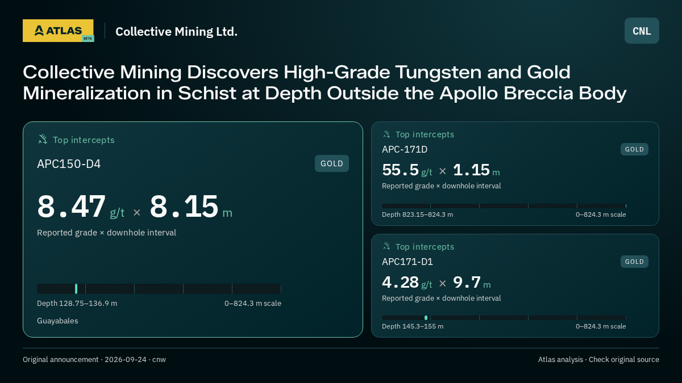Click 0–824.3 m scale label under APC-171D
This screenshot has width=682, height=383.
601,214
